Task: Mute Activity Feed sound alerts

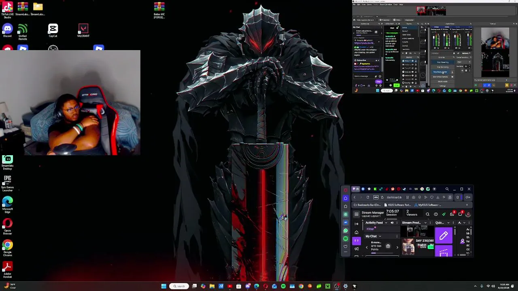Action: [392, 223]
